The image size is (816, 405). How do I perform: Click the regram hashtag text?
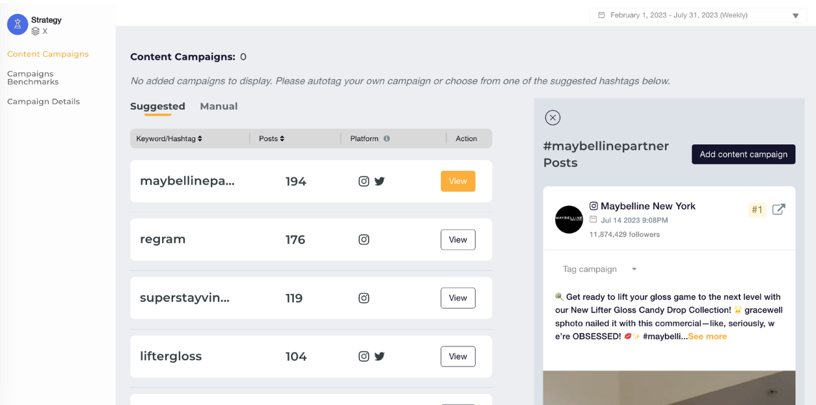pos(163,239)
